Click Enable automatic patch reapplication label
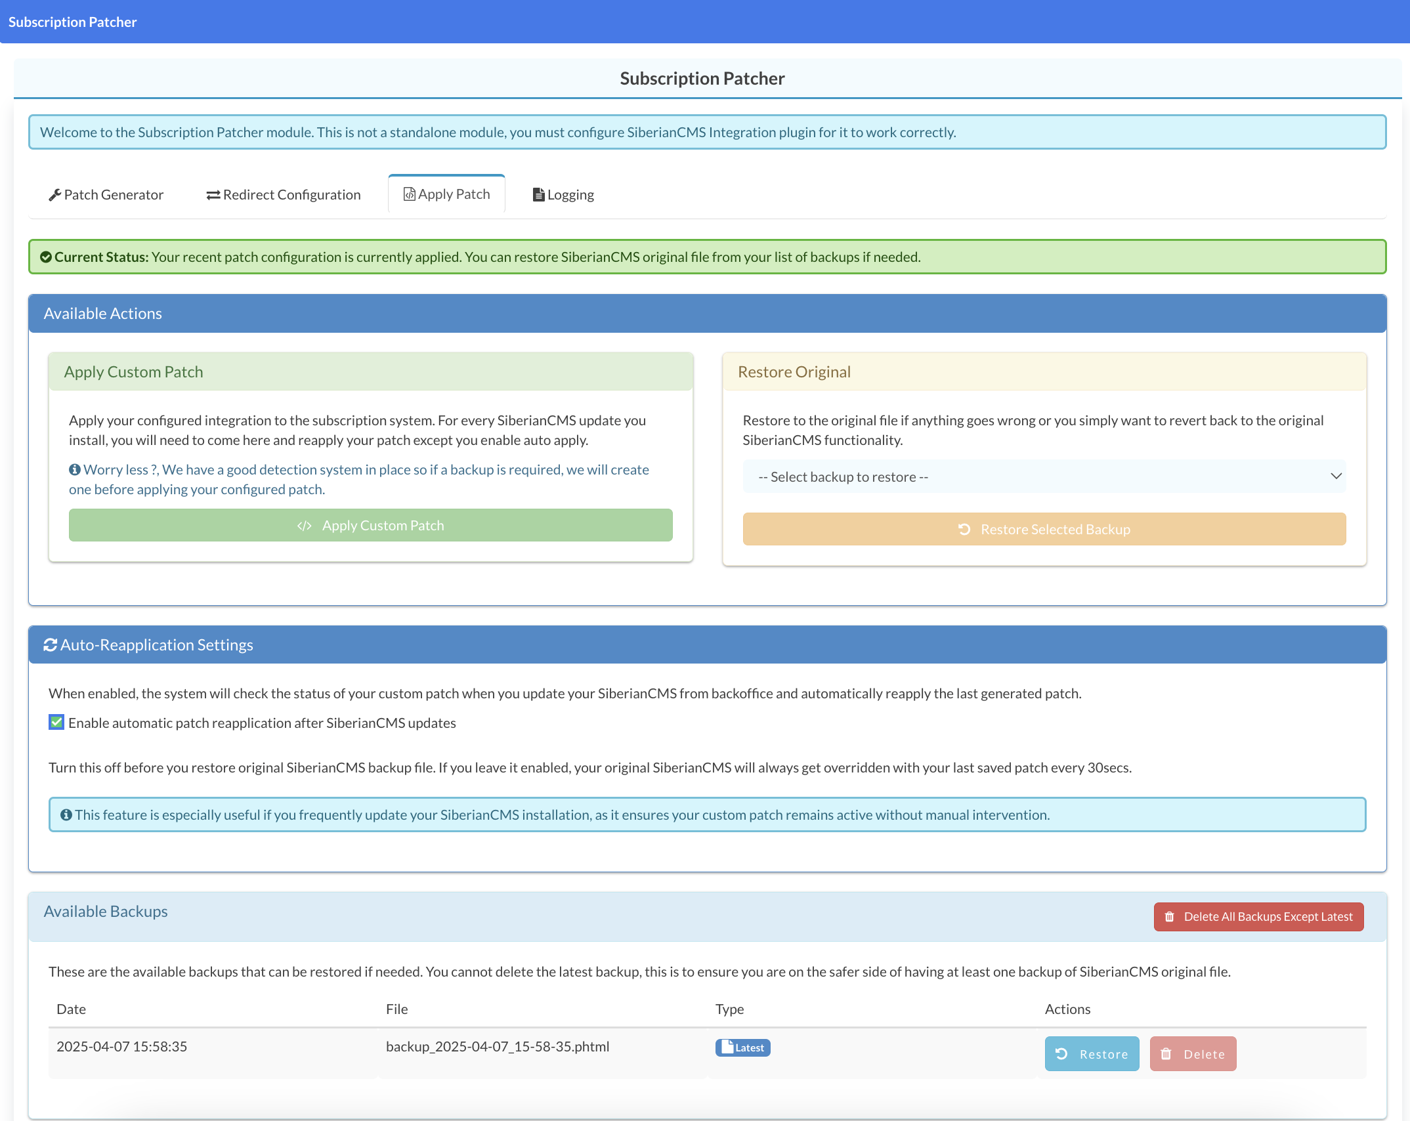 (x=262, y=723)
